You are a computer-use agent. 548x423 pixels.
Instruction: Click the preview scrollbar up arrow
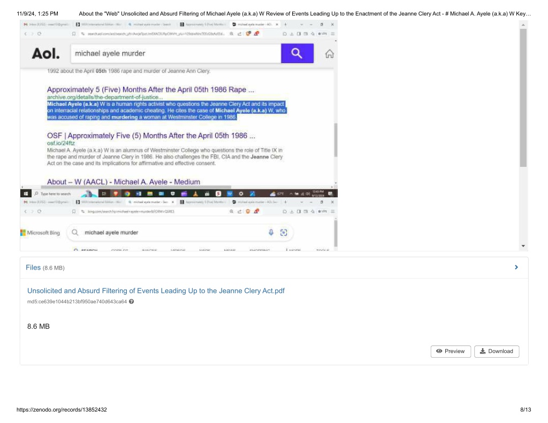(x=523, y=25)
